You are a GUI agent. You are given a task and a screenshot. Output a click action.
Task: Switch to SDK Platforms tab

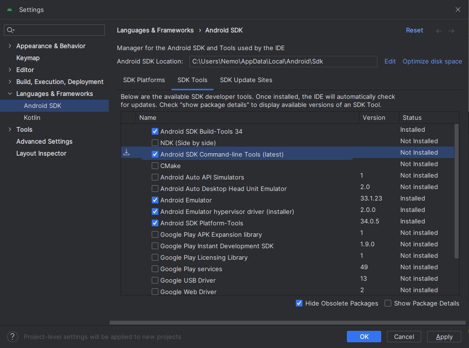coord(144,80)
